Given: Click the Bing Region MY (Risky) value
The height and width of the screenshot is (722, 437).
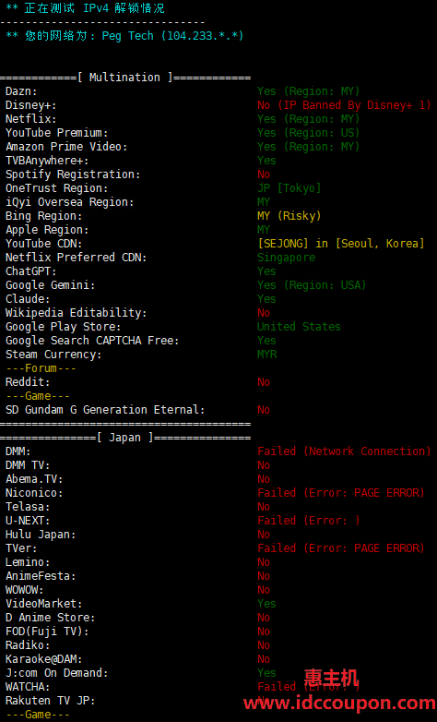Looking at the screenshot, I should click(289, 216).
